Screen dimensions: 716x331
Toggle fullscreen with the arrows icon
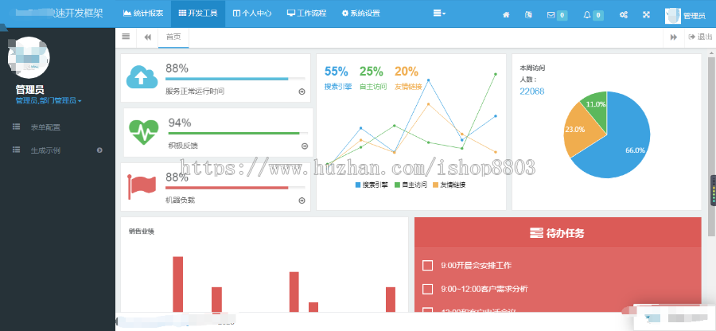646,15
